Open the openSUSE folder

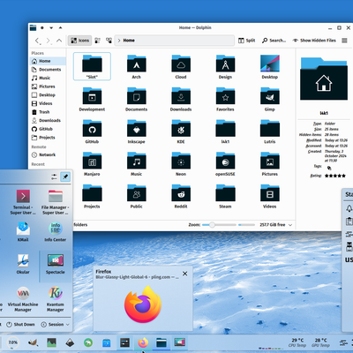click(225, 164)
